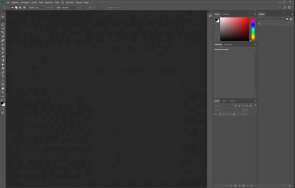Open the Filtro menu
Image resolution: width=295 pixels, height=188 pixels.
pyautogui.click(x=57, y=2)
